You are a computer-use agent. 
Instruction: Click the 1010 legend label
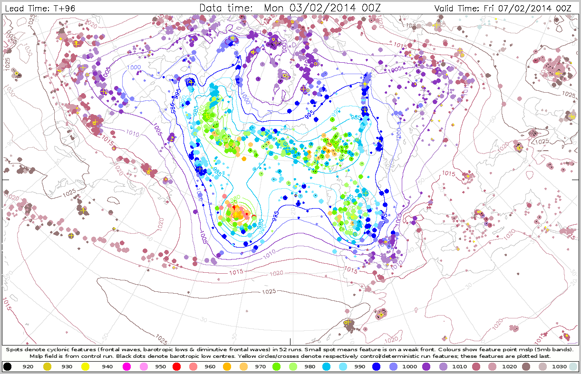[460, 367]
